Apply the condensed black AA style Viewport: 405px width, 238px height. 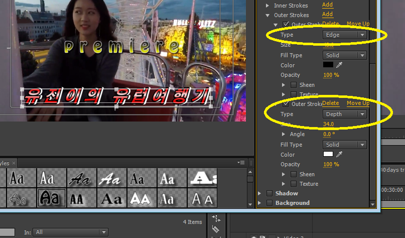point(82,198)
